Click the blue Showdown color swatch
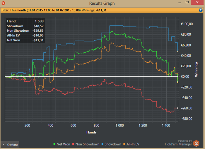The image size is (205, 149). (x=102, y=144)
